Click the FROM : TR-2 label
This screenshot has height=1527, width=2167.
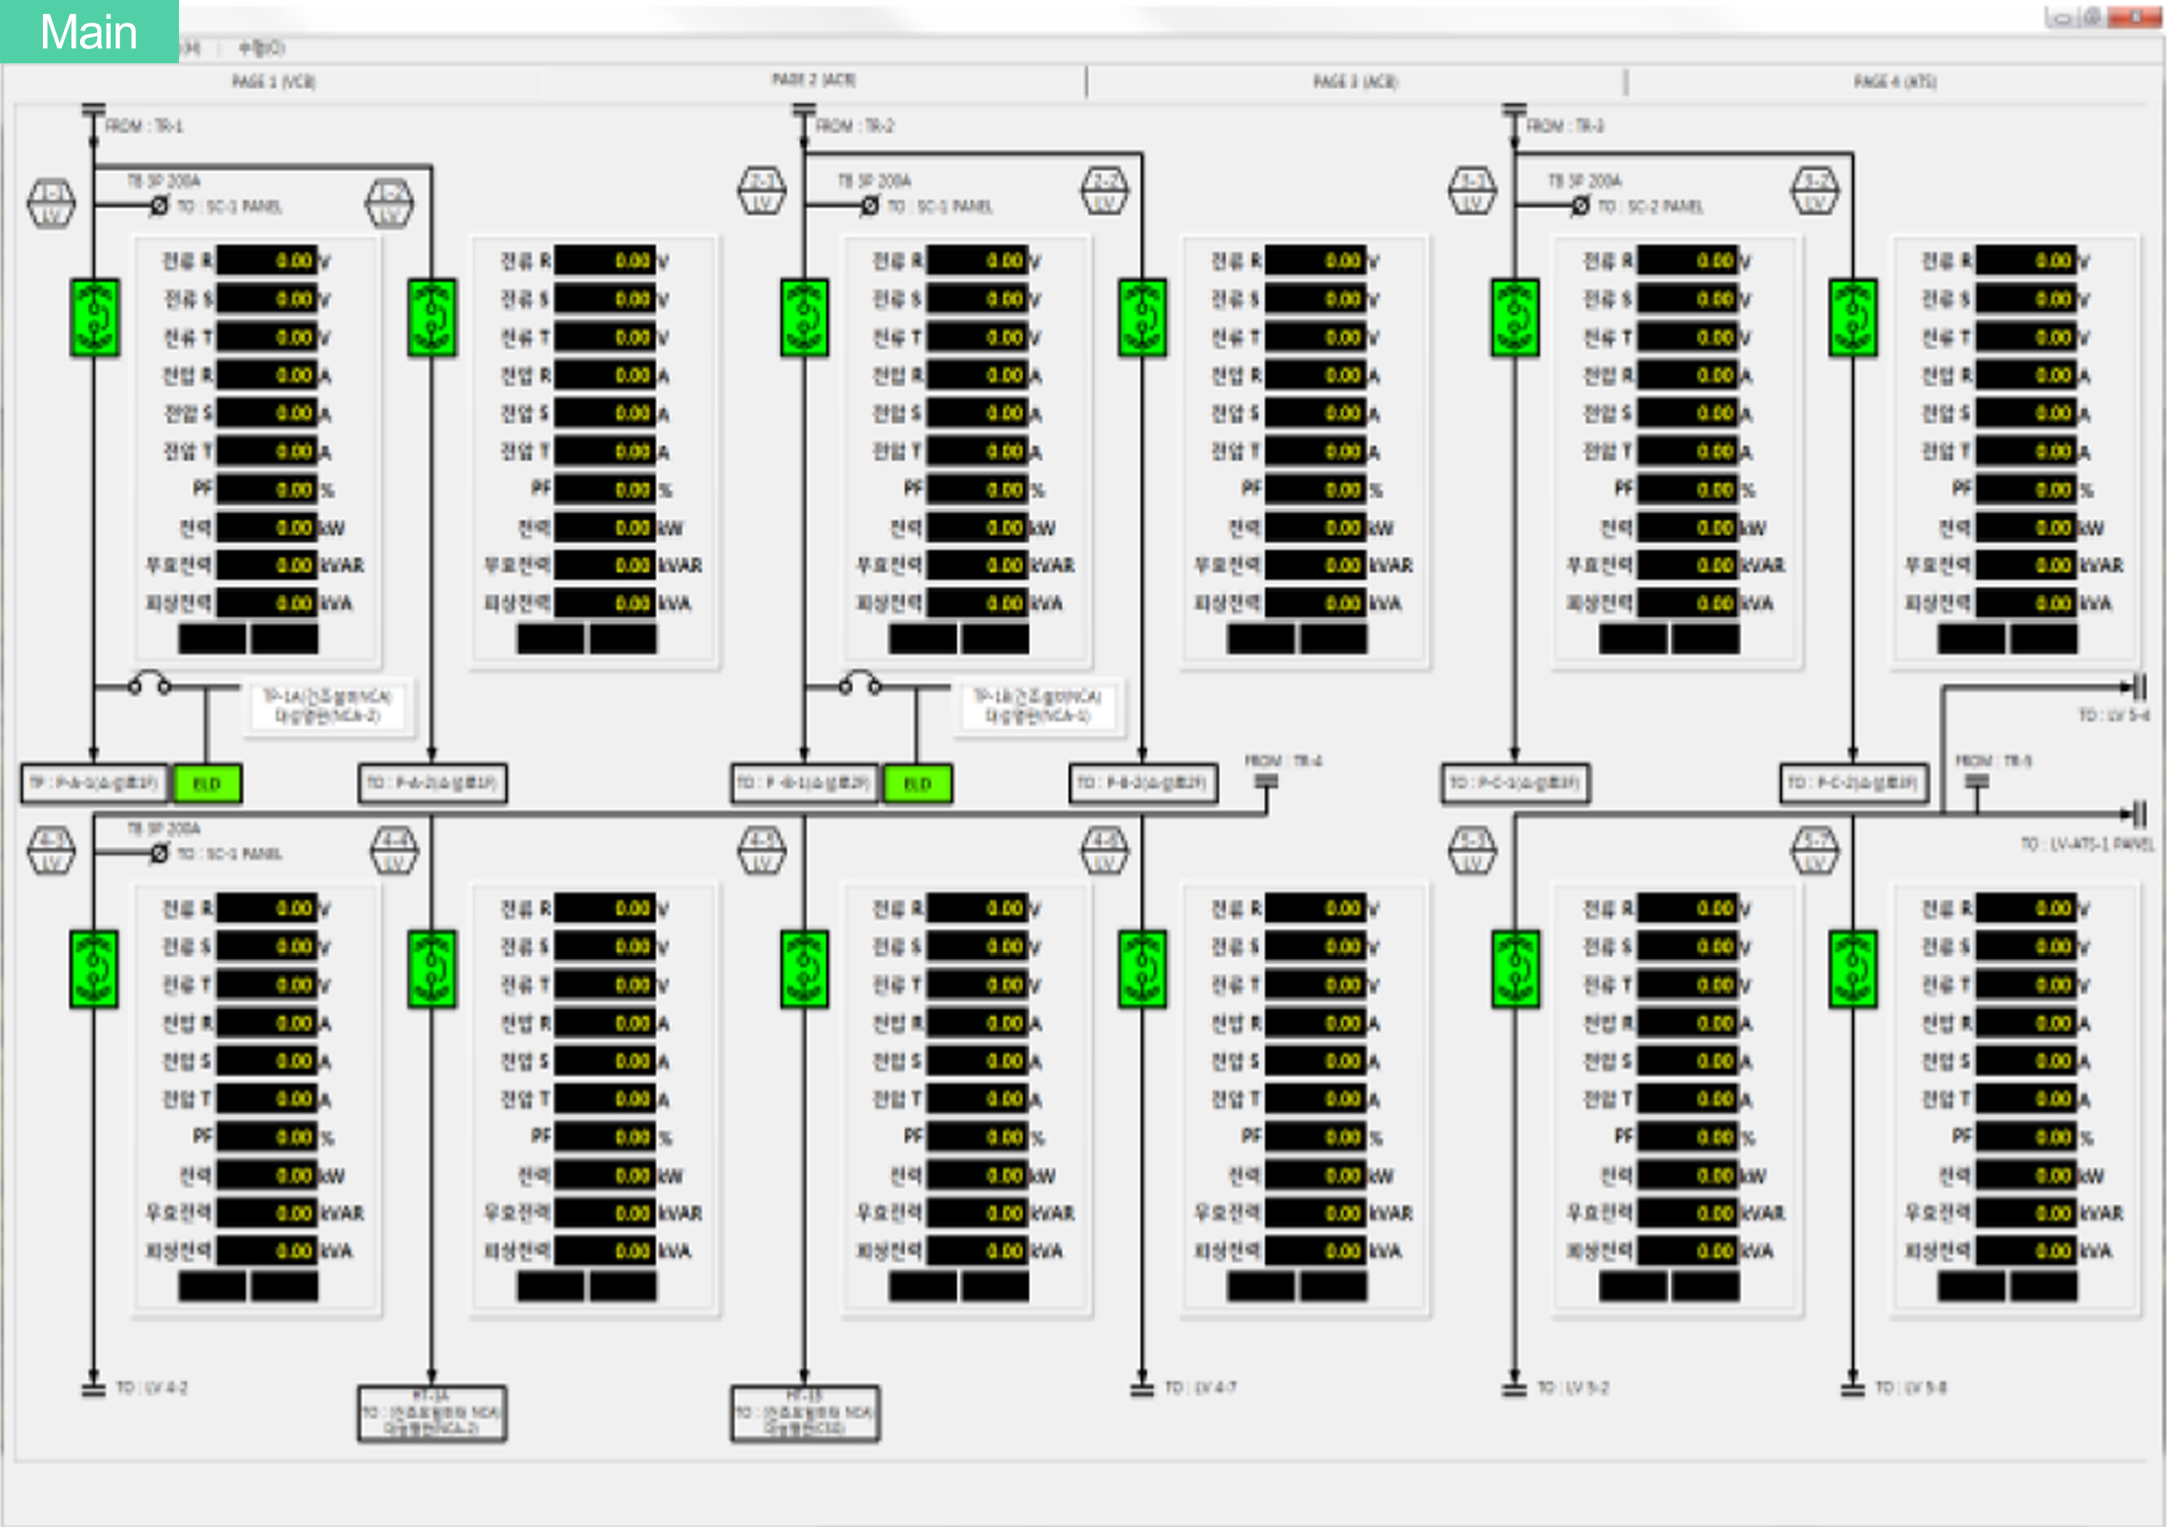pyautogui.click(x=854, y=127)
